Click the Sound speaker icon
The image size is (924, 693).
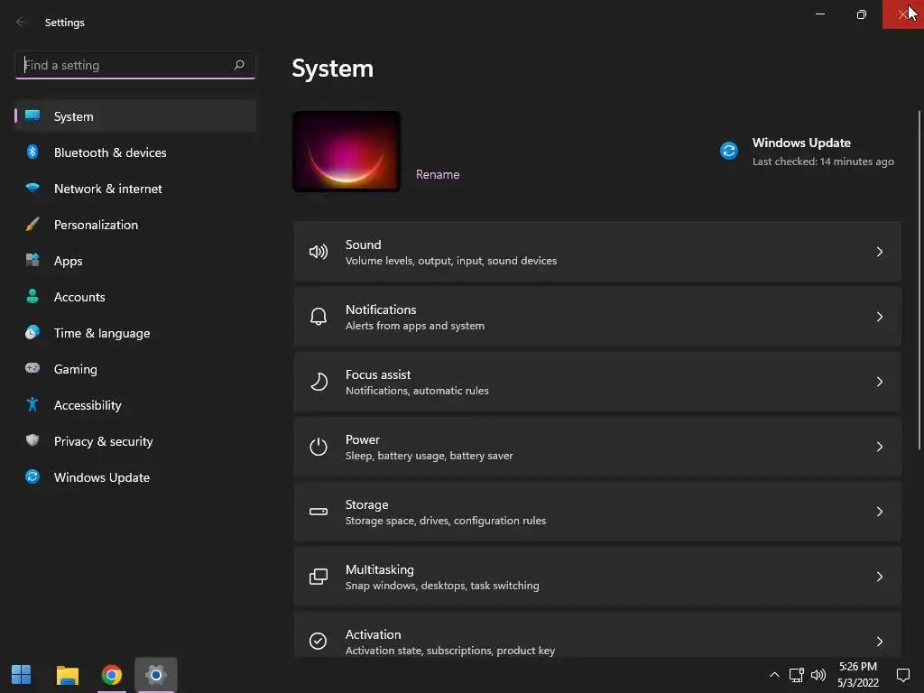pos(319,253)
